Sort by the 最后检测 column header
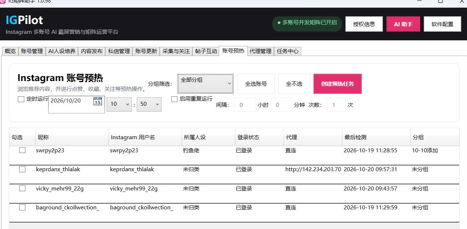Screen dimensions: 467x229 (x=376, y=137)
